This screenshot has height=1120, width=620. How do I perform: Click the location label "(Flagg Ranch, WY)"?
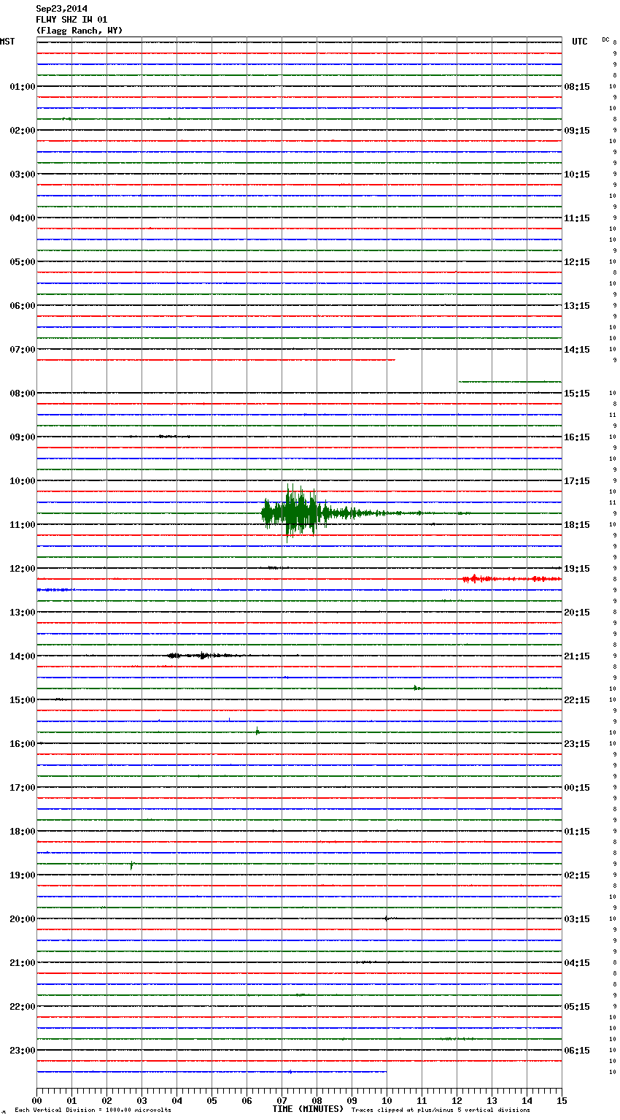(x=80, y=31)
